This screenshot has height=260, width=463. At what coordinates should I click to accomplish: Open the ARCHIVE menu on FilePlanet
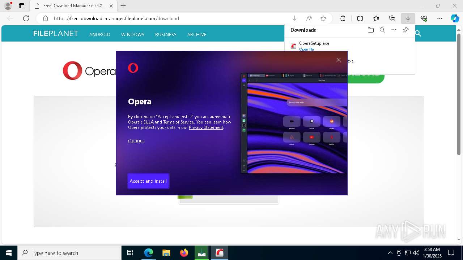pyautogui.click(x=197, y=34)
